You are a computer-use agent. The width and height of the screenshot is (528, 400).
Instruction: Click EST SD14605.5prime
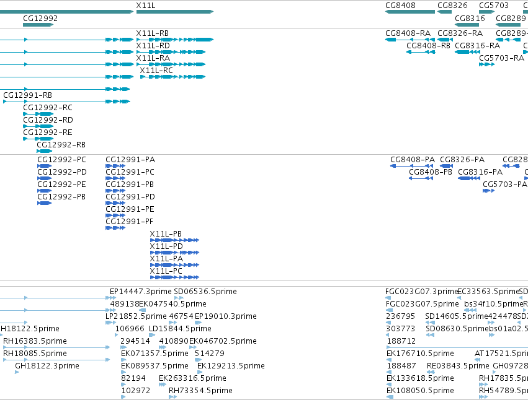click(456, 316)
